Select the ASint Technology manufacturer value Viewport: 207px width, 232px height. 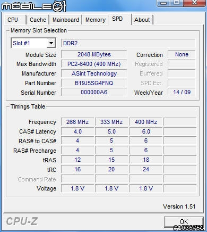pos(94,73)
